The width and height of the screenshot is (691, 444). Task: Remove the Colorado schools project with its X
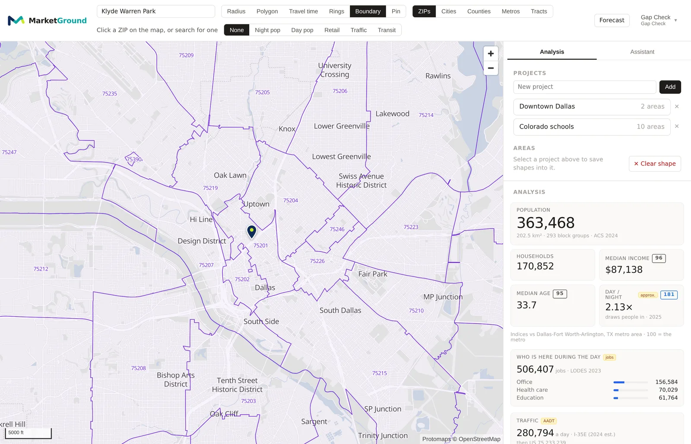point(677,126)
